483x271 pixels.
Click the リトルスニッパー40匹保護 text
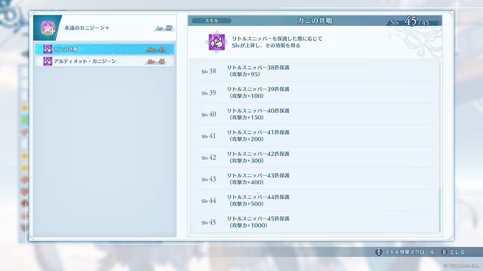tap(258, 111)
